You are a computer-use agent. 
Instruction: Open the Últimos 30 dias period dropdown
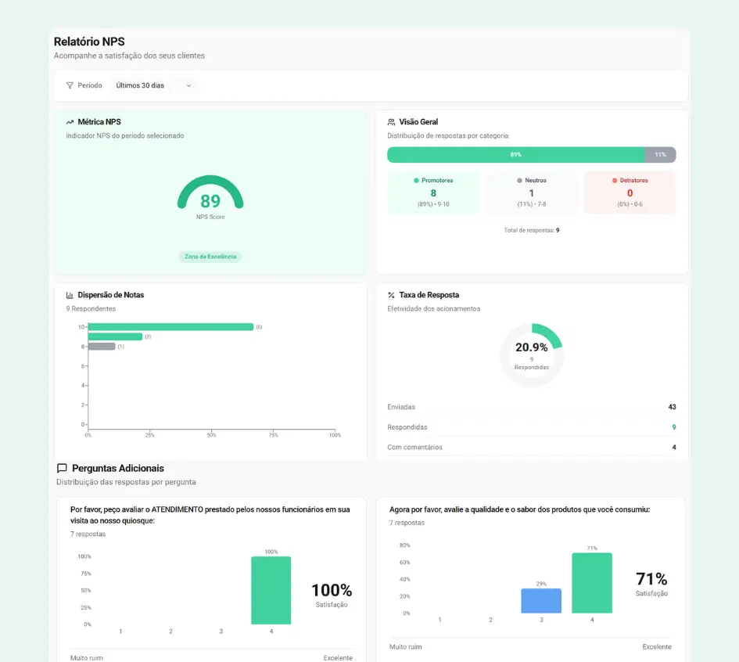(152, 85)
